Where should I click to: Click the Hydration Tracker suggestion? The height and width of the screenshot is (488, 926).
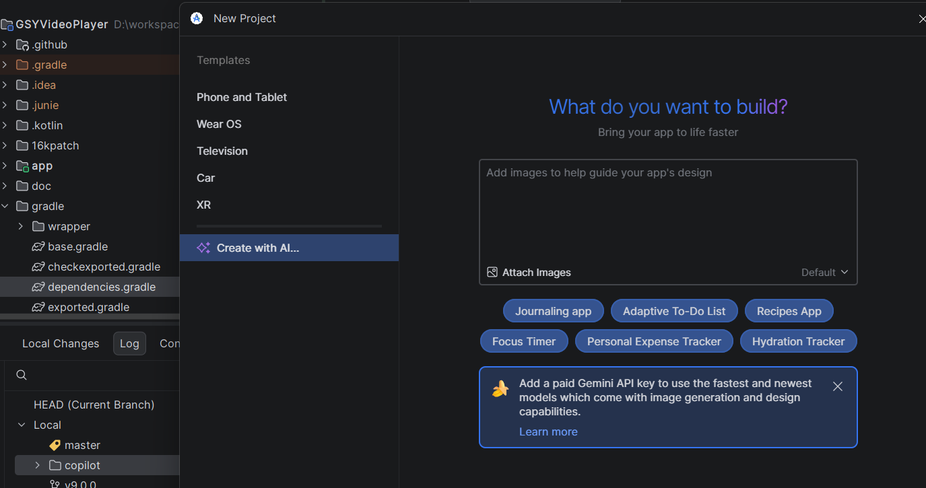[798, 341]
